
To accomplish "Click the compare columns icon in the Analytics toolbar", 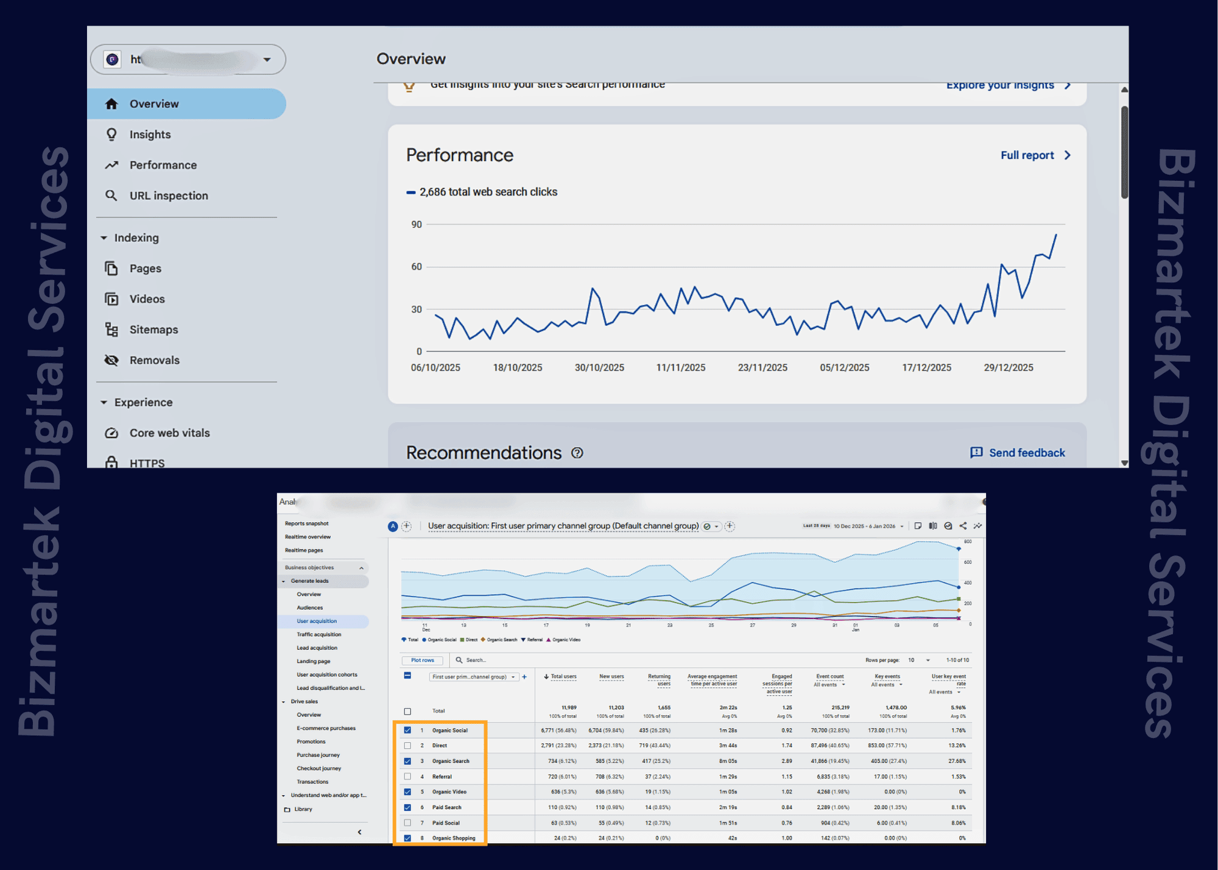I will click(933, 526).
